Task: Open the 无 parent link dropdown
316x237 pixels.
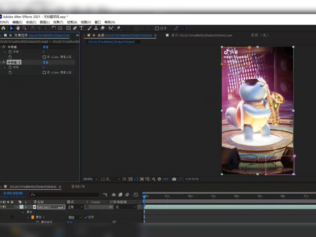Action: tap(125, 207)
